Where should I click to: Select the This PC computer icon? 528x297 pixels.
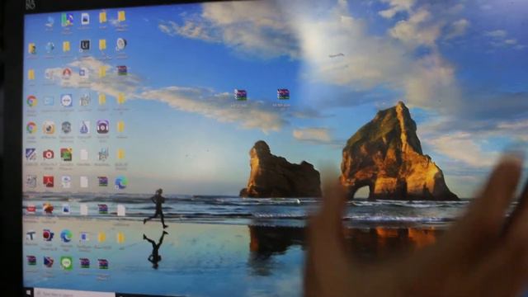[49, 21]
